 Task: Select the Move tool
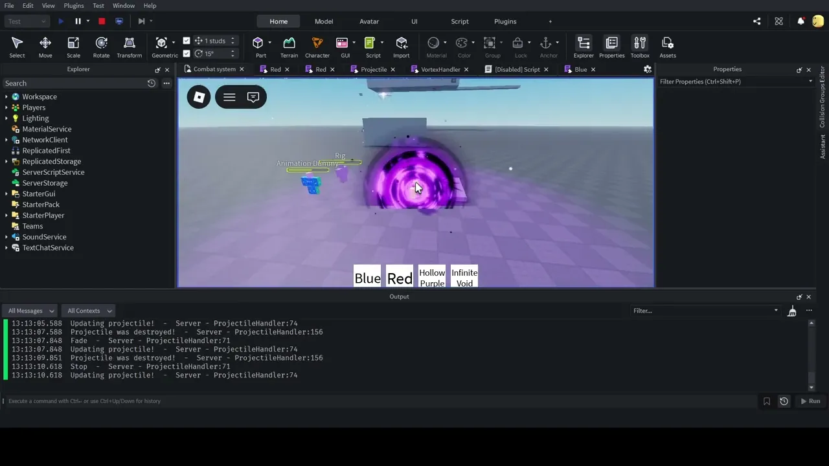click(x=45, y=47)
